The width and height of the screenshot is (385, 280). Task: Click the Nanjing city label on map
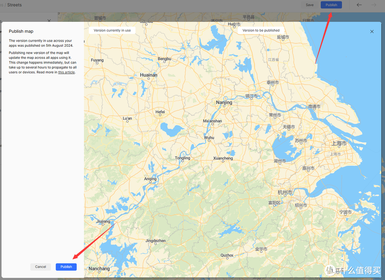tap(224, 103)
